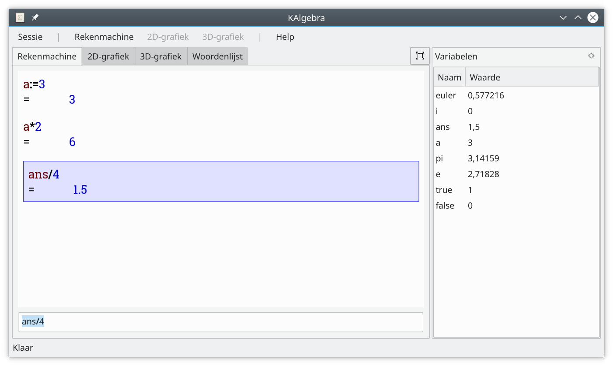
Task: Click the value 1,5 of ans
Action: 474,127
